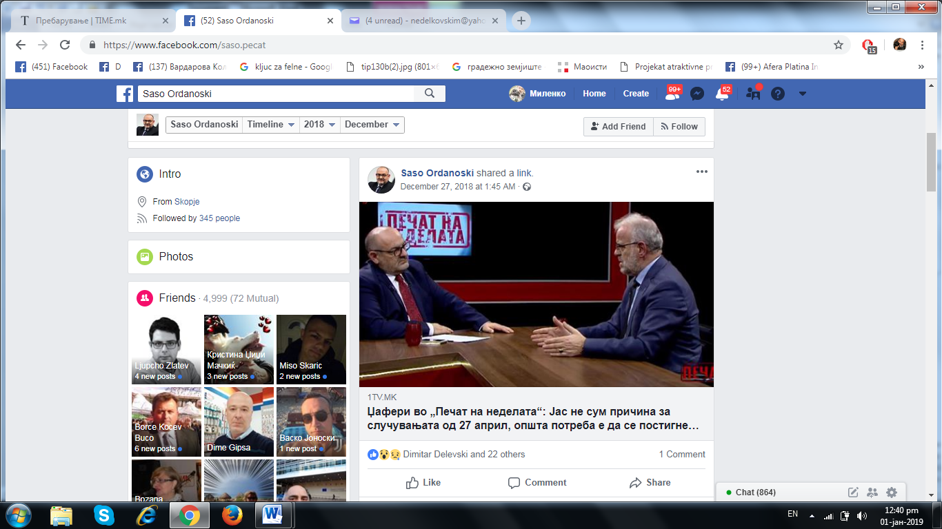Click the Windows Start button

point(17,515)
